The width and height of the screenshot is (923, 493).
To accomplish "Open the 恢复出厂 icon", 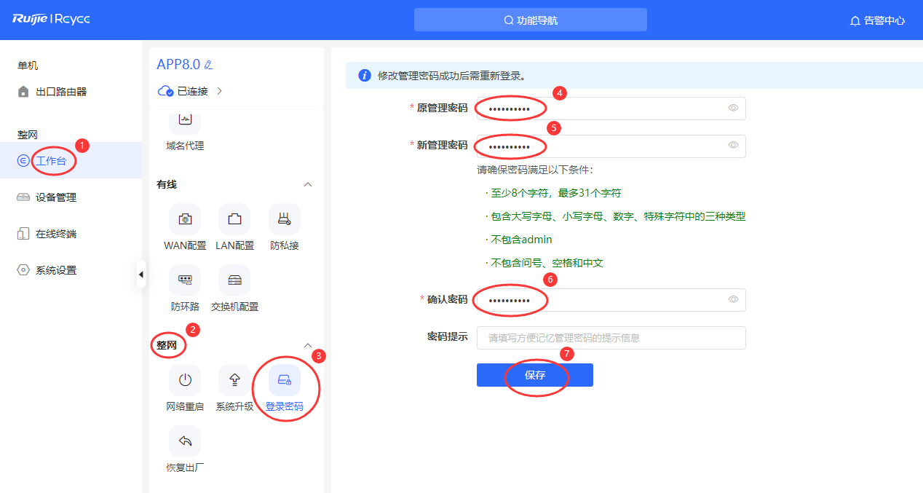I will 185,441.
